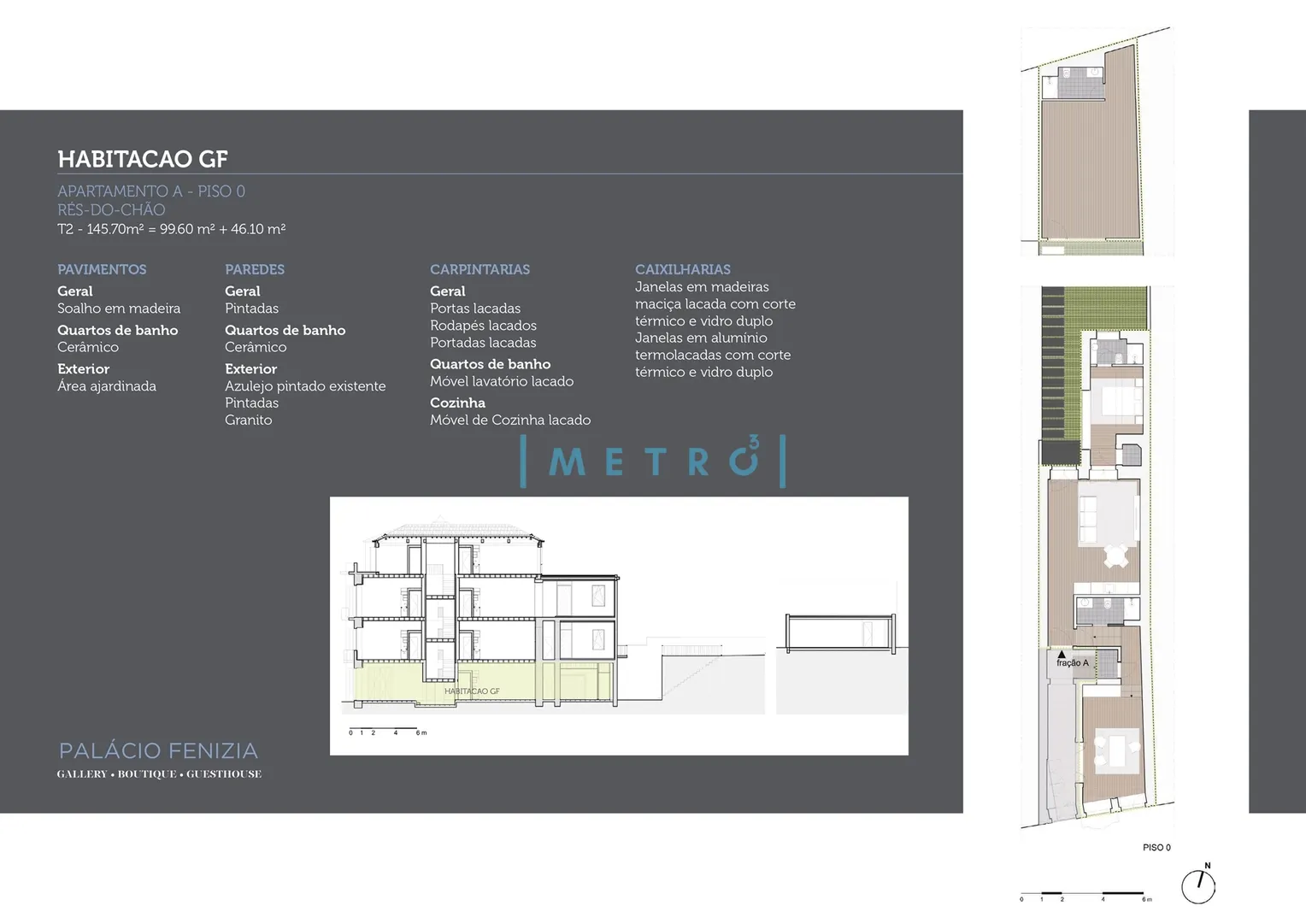Open the upper deck plan drawing
The image size is (1306, 923).
pyautogui.click(x=1097, y=142)
